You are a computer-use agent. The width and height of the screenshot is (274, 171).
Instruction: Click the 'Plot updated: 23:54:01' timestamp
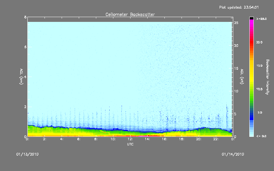coord(239,7)
